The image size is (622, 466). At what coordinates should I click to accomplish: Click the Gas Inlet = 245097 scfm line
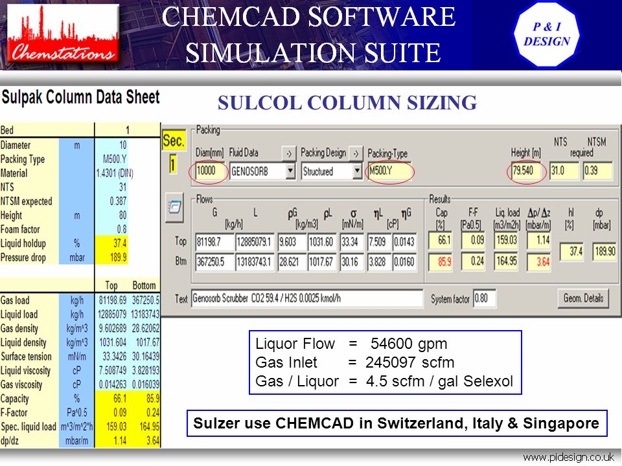(x=355, y=362)
